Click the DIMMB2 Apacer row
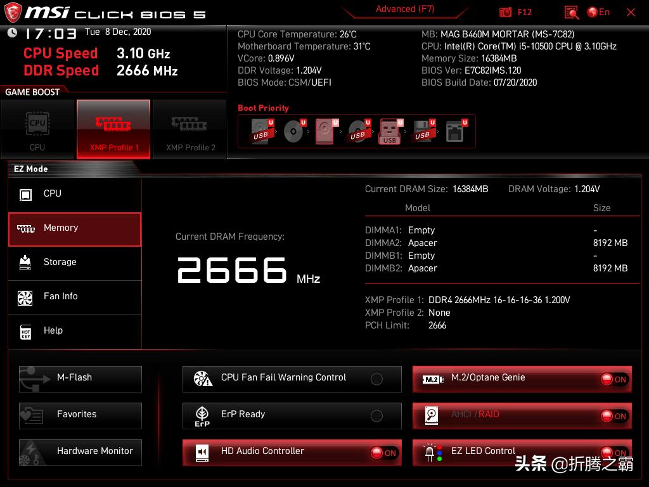 pos(496,268)
